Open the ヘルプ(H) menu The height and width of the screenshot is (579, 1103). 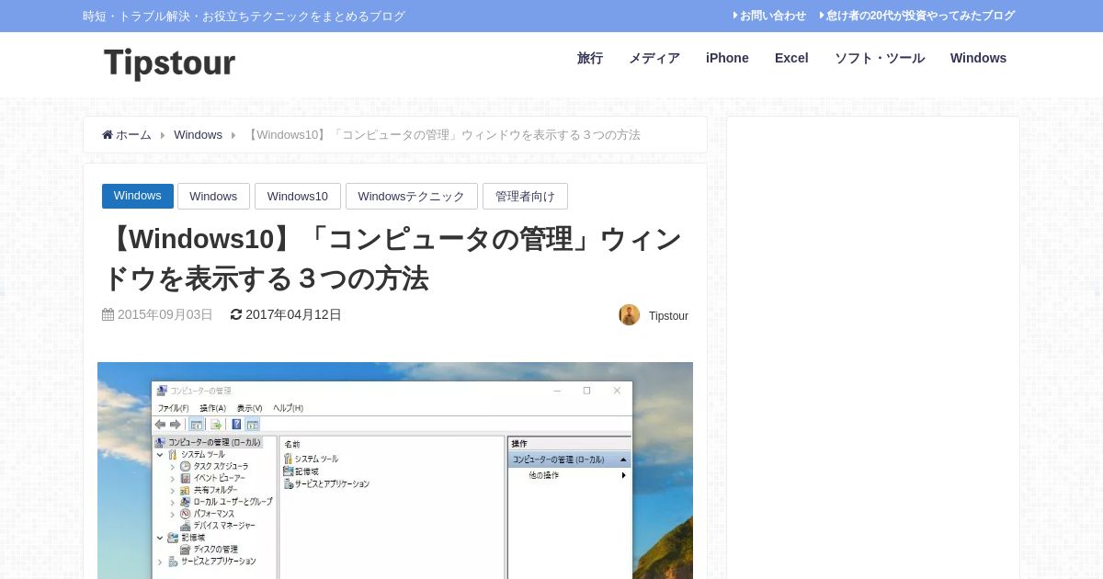tap(288, 408)
